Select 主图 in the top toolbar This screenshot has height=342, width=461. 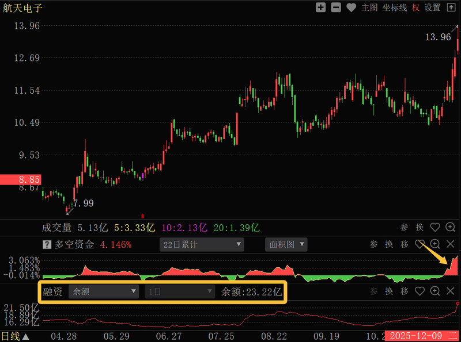pyautogui.click(x=369, y=7)
